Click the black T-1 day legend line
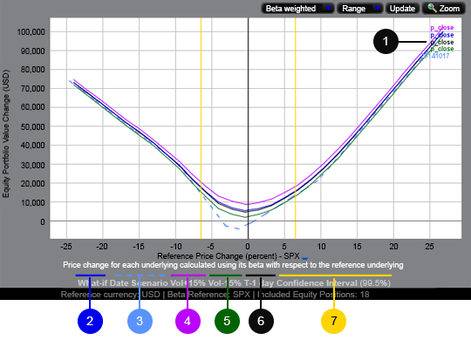471x340 pixels. [261, 275]
